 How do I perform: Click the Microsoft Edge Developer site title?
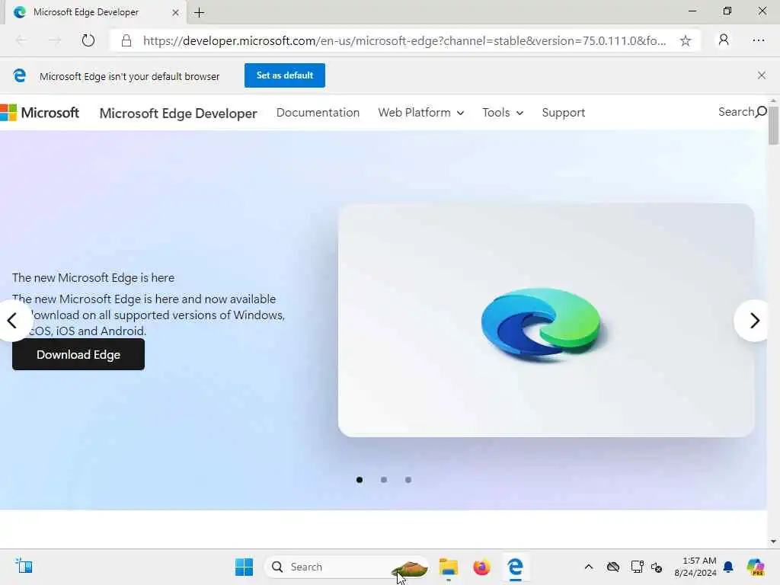[x=178, y=113]
